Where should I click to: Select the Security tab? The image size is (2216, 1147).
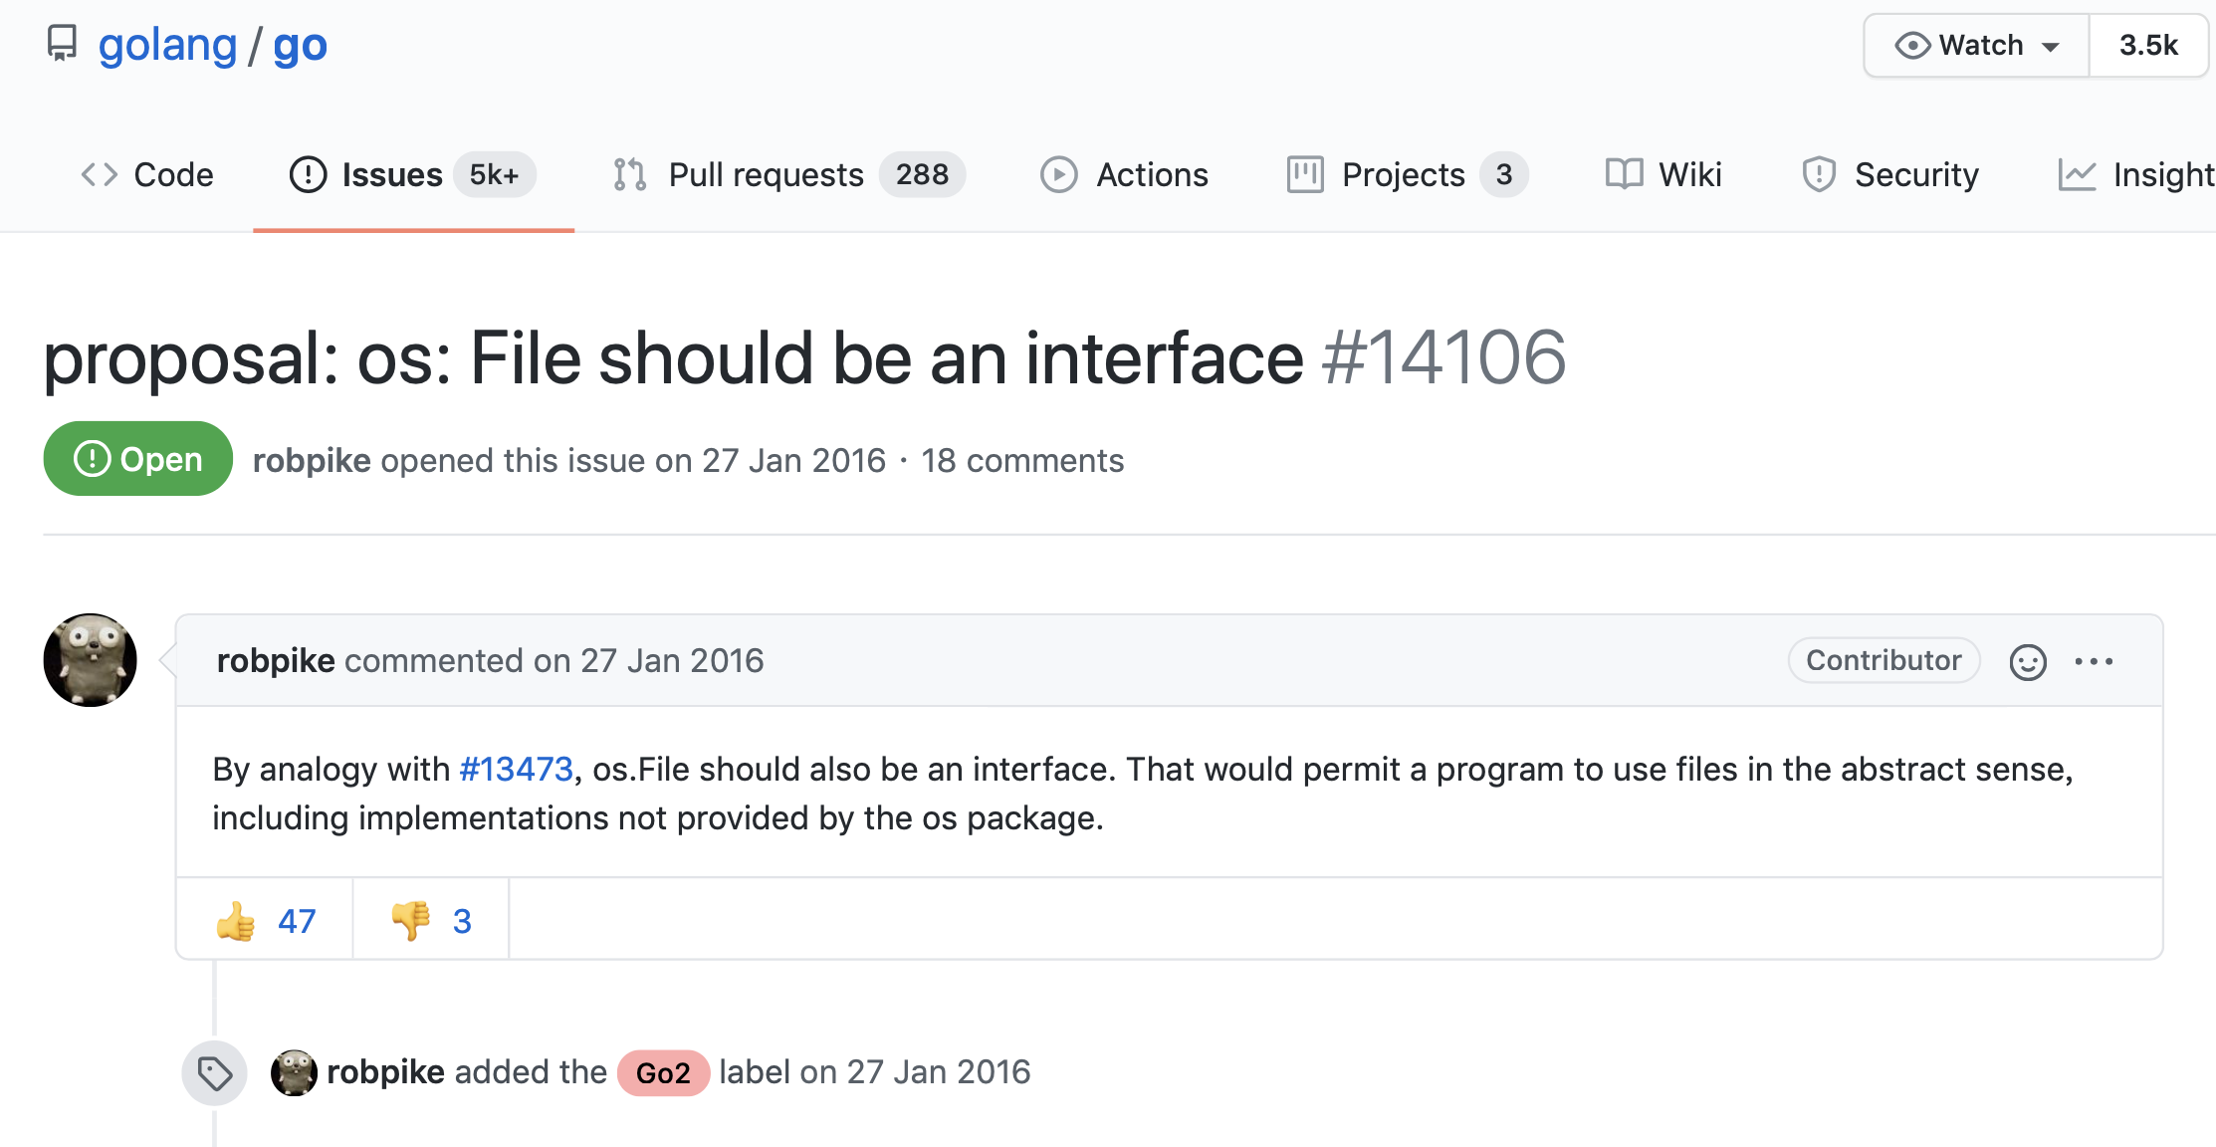tap(1890, 175)
